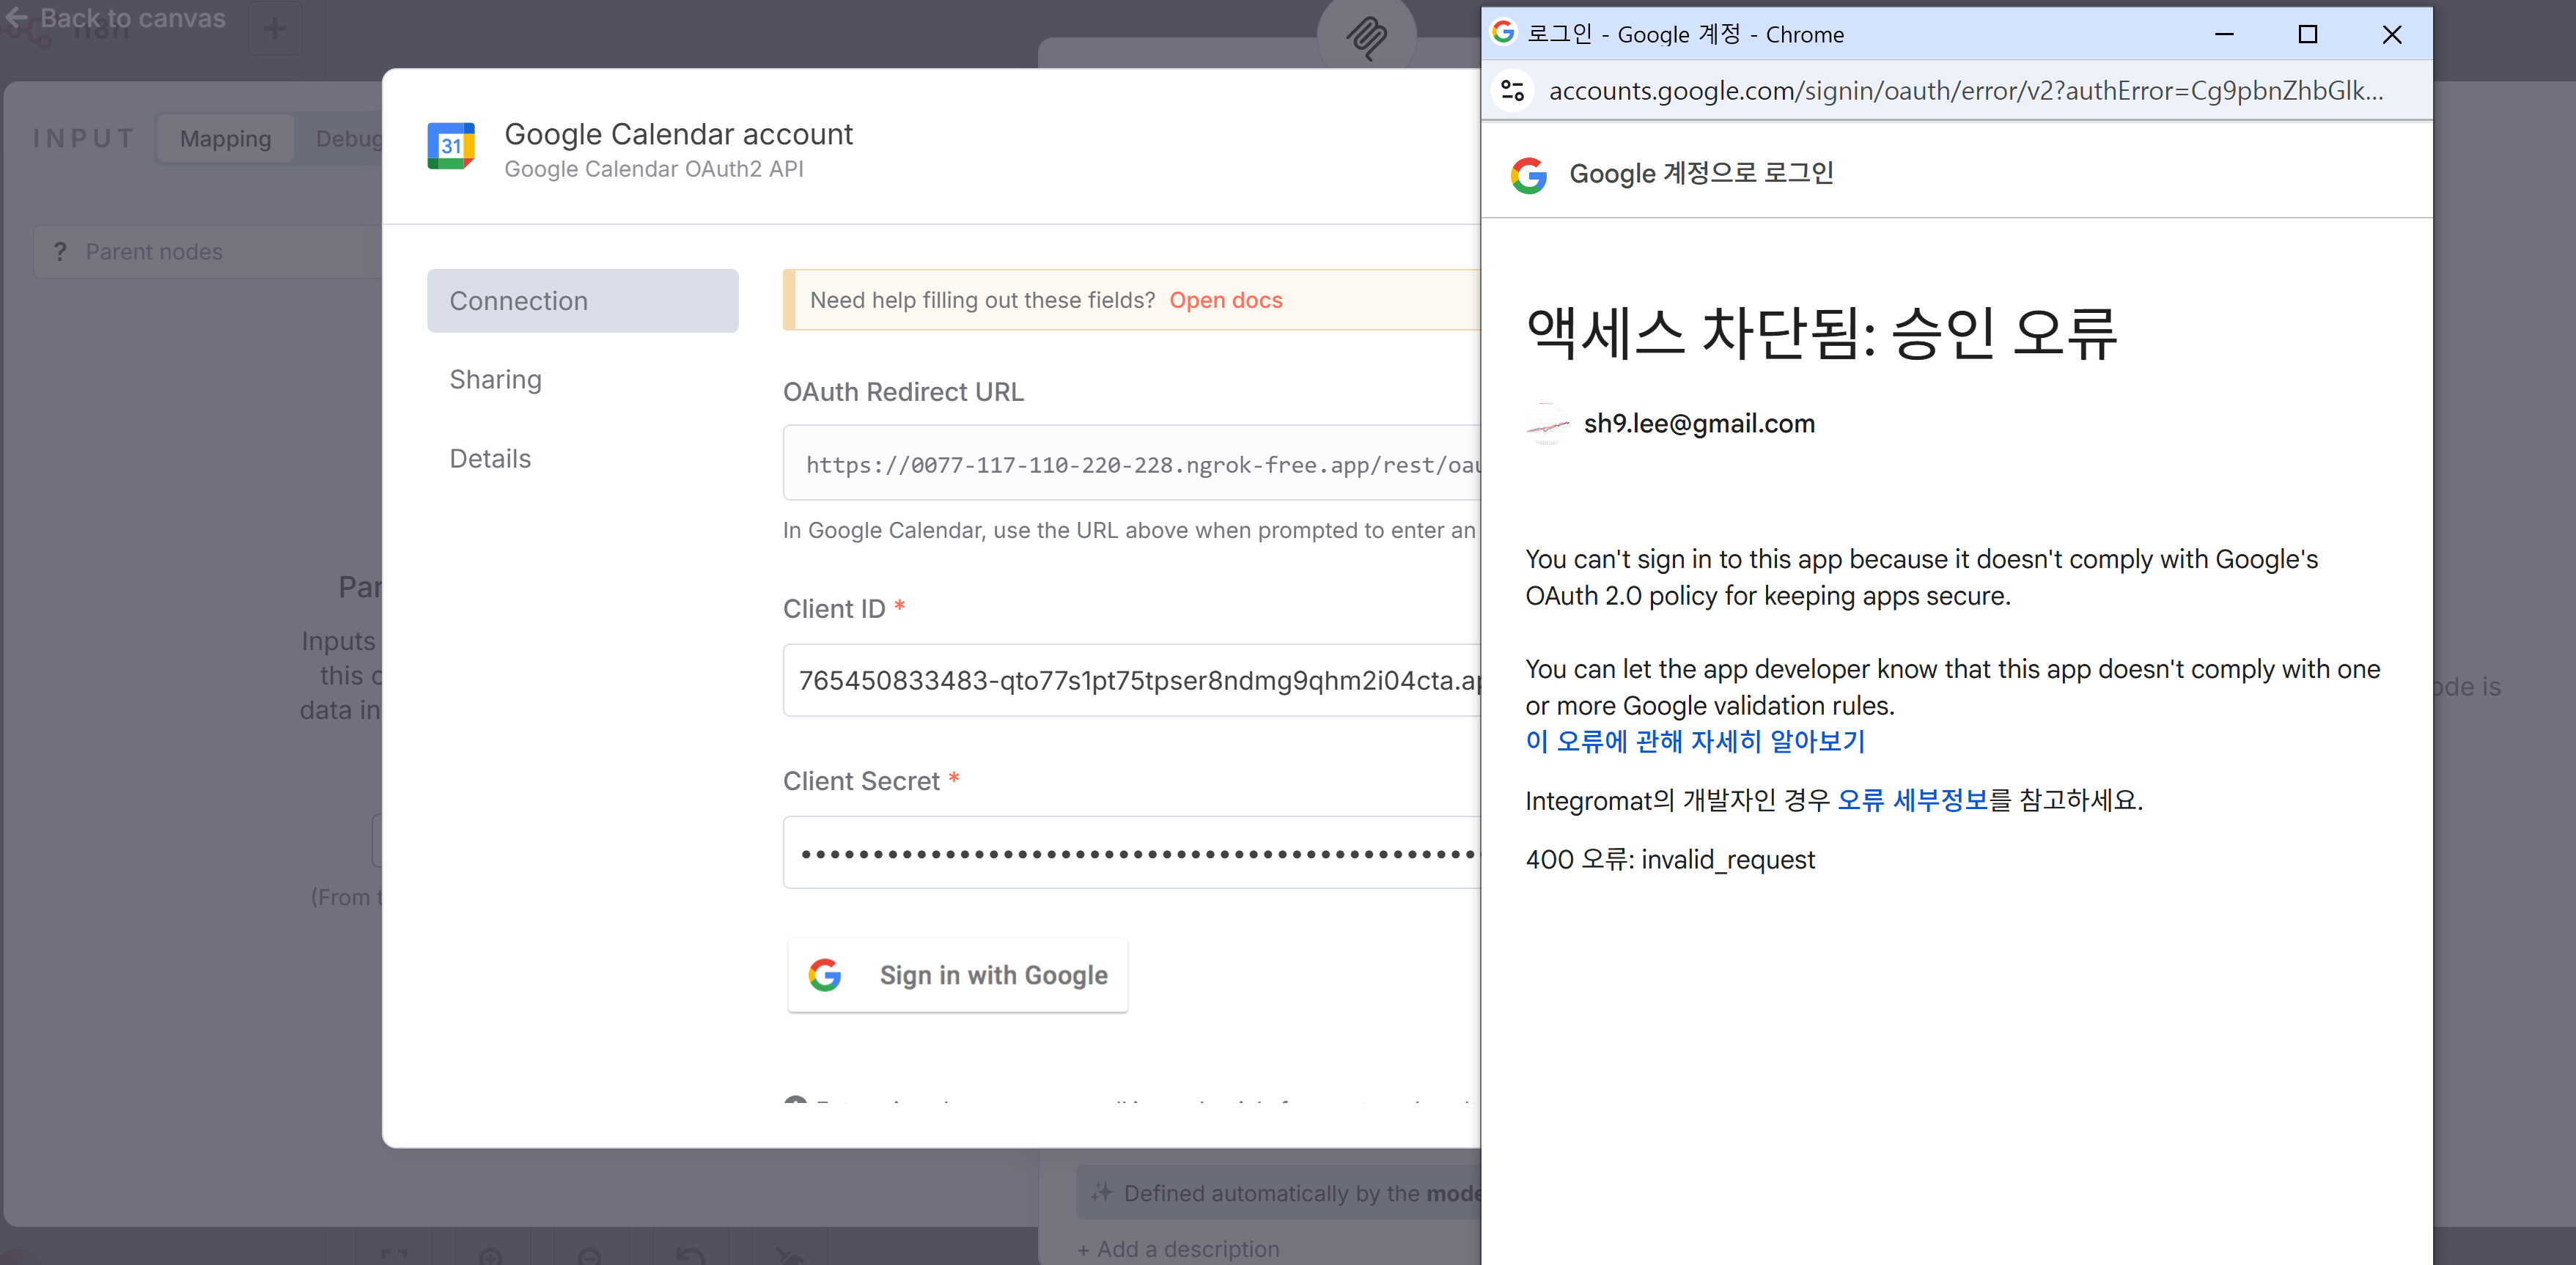Image resolution: width=2576 pixels, height=1265 pixels.
Task: Click the squiggle icon above the credential dialog
Action: tap(1366, 37)
